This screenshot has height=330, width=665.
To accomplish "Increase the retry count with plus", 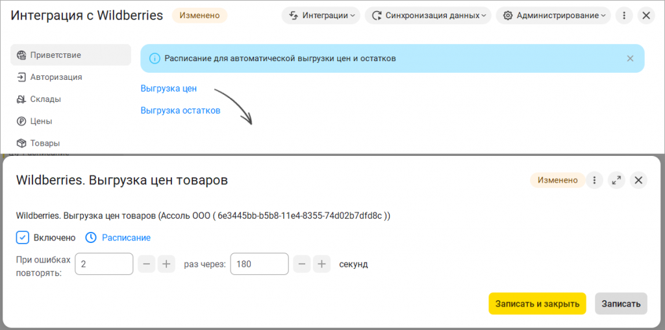I will pos(166,264).
